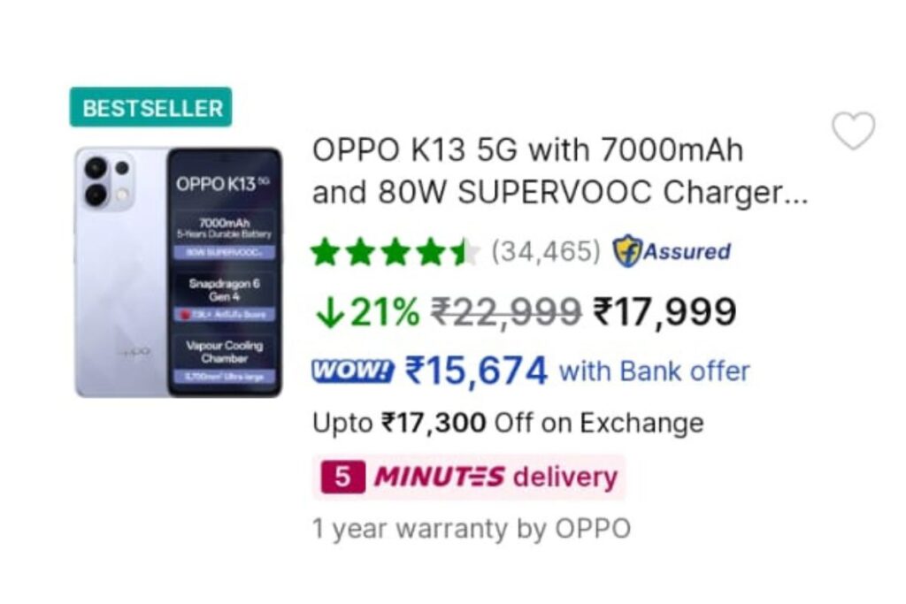Click the green star rating icons
This screenshot has height=604, width=906.
coord(395,252)
